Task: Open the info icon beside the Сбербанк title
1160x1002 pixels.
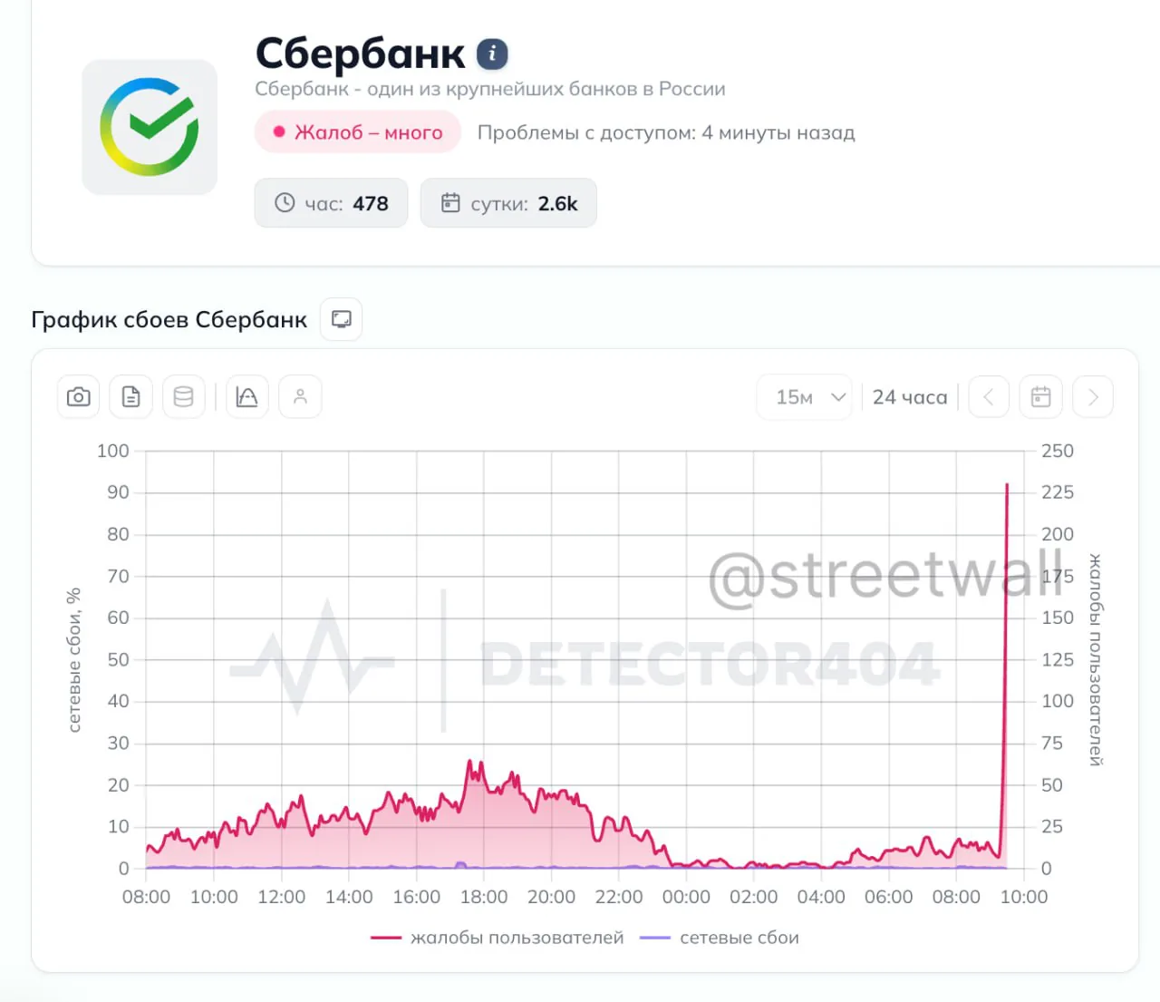Action: [x=492, y=54]
